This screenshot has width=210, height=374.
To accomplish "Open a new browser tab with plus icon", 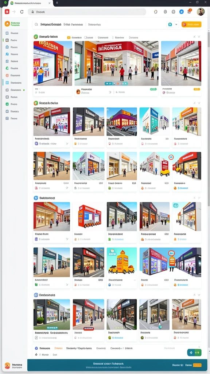I will [x=57, y=3].
